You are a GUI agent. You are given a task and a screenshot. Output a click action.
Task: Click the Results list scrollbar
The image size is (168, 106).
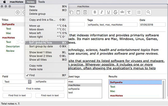click(x=164, y=89)
